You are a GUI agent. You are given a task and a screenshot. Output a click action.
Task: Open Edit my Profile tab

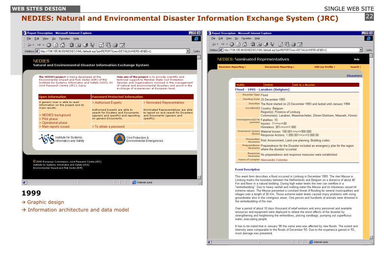324,67
